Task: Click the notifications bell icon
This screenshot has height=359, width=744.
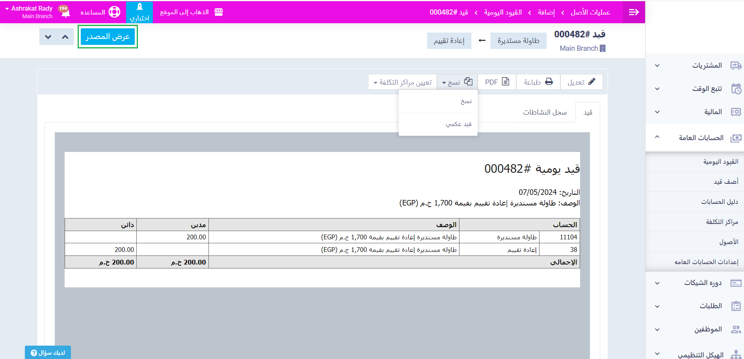Action: 65,13
